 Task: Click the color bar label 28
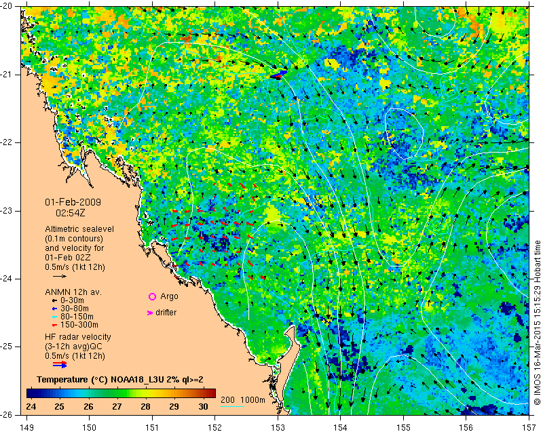coord(146,406)
